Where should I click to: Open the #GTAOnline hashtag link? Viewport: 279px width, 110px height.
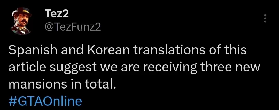pyautogui.click(x=45, y=101)
